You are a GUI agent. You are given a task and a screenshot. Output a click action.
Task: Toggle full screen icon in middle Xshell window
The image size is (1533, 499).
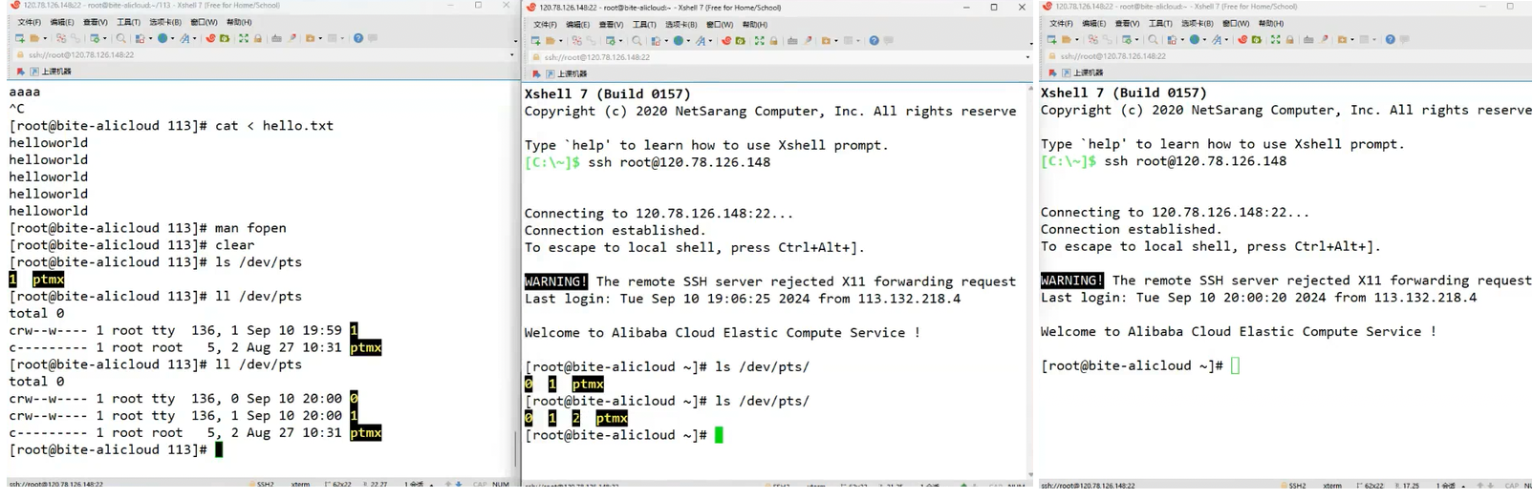coord(759,40)
